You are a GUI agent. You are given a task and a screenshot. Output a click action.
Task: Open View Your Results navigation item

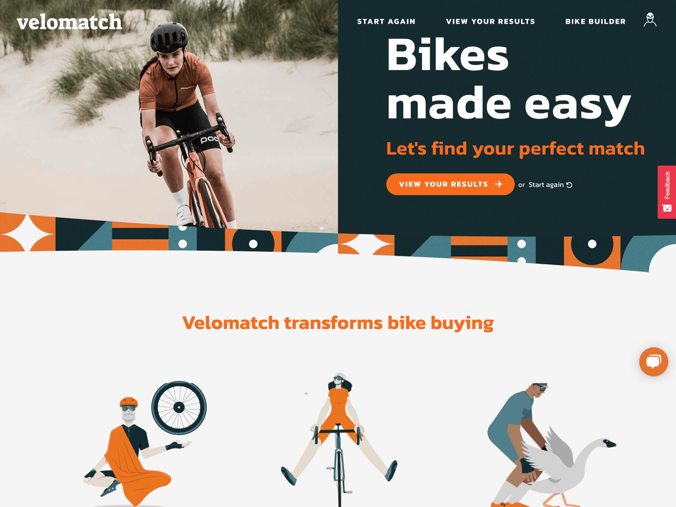click(x=491, y=22)
